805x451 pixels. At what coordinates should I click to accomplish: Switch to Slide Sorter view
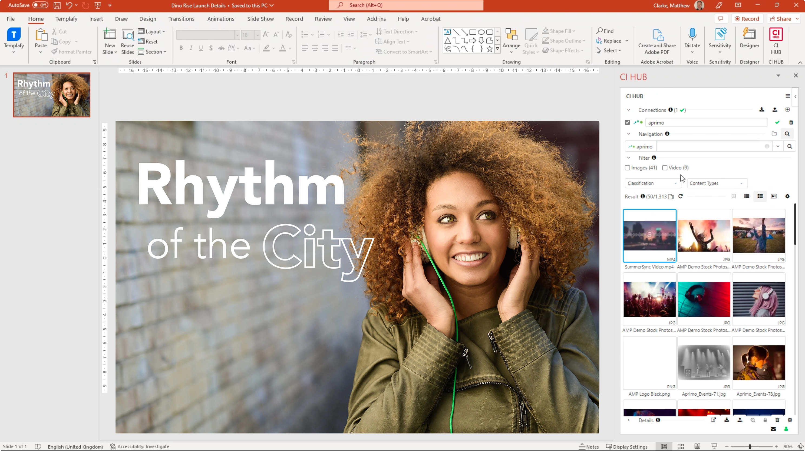pos(681,447)
